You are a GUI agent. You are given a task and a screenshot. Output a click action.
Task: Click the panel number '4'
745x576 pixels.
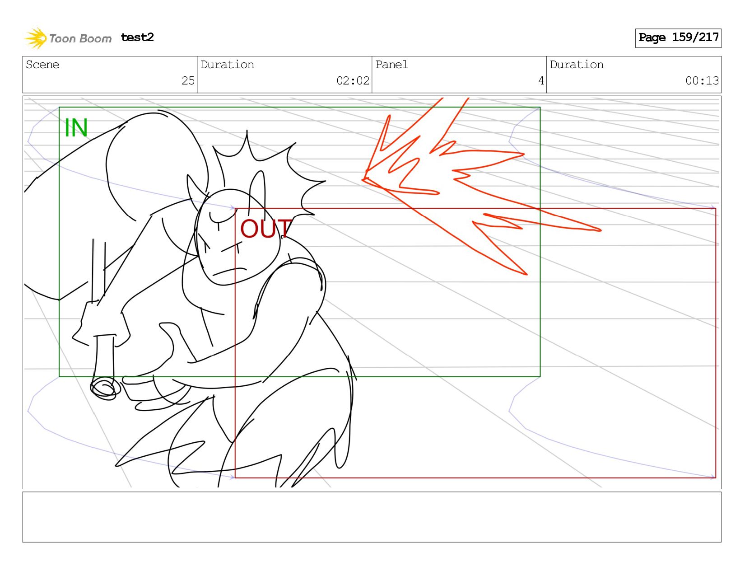541,81
